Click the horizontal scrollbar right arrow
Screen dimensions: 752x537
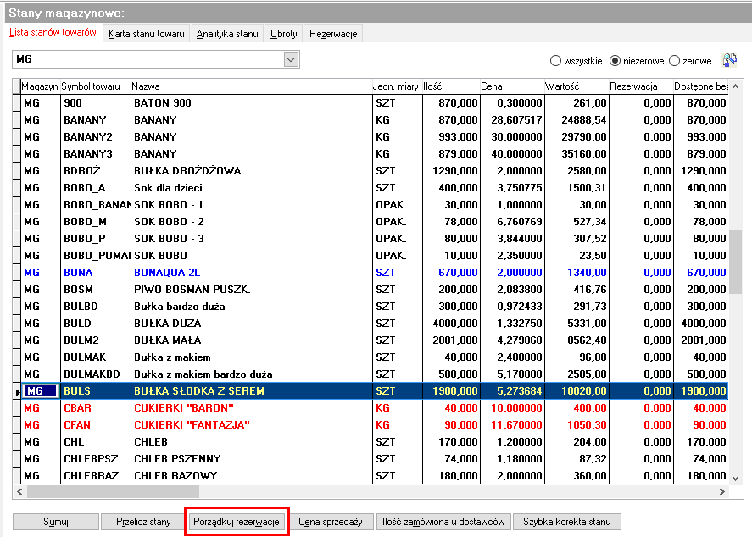pos(721,491)
